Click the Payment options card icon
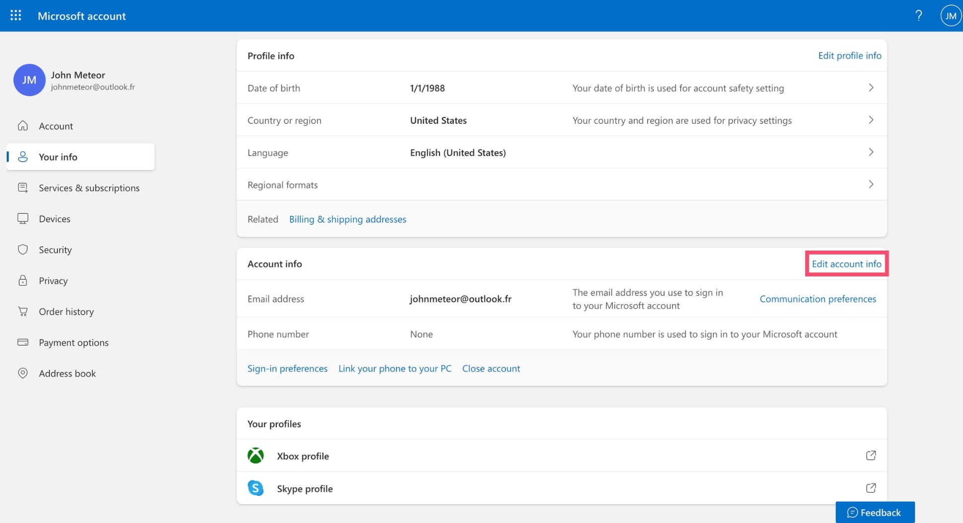 point(23,342)
